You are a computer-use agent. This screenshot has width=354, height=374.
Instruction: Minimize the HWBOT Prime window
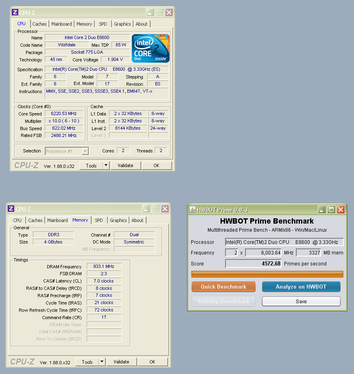[322, 210]
